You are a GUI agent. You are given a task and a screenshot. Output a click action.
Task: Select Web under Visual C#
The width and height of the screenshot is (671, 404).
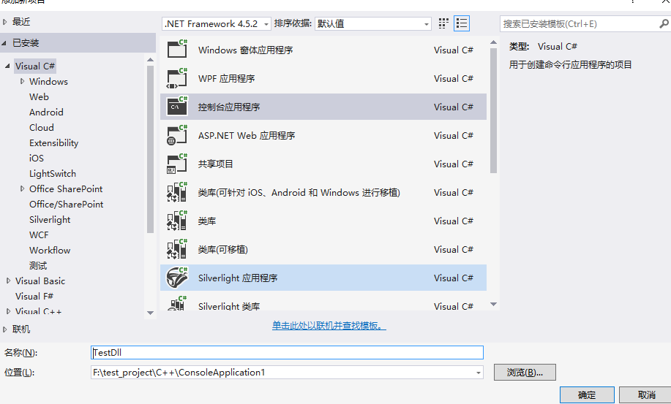coord(39,97)
